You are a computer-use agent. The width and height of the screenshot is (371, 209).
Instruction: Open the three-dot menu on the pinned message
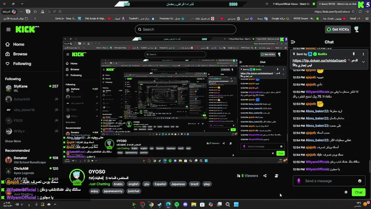coord(363,54)
